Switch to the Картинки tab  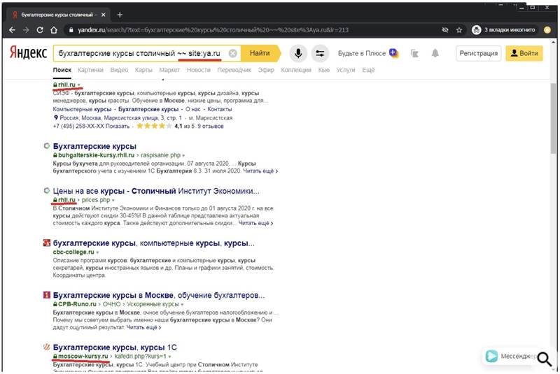point(90,70)
